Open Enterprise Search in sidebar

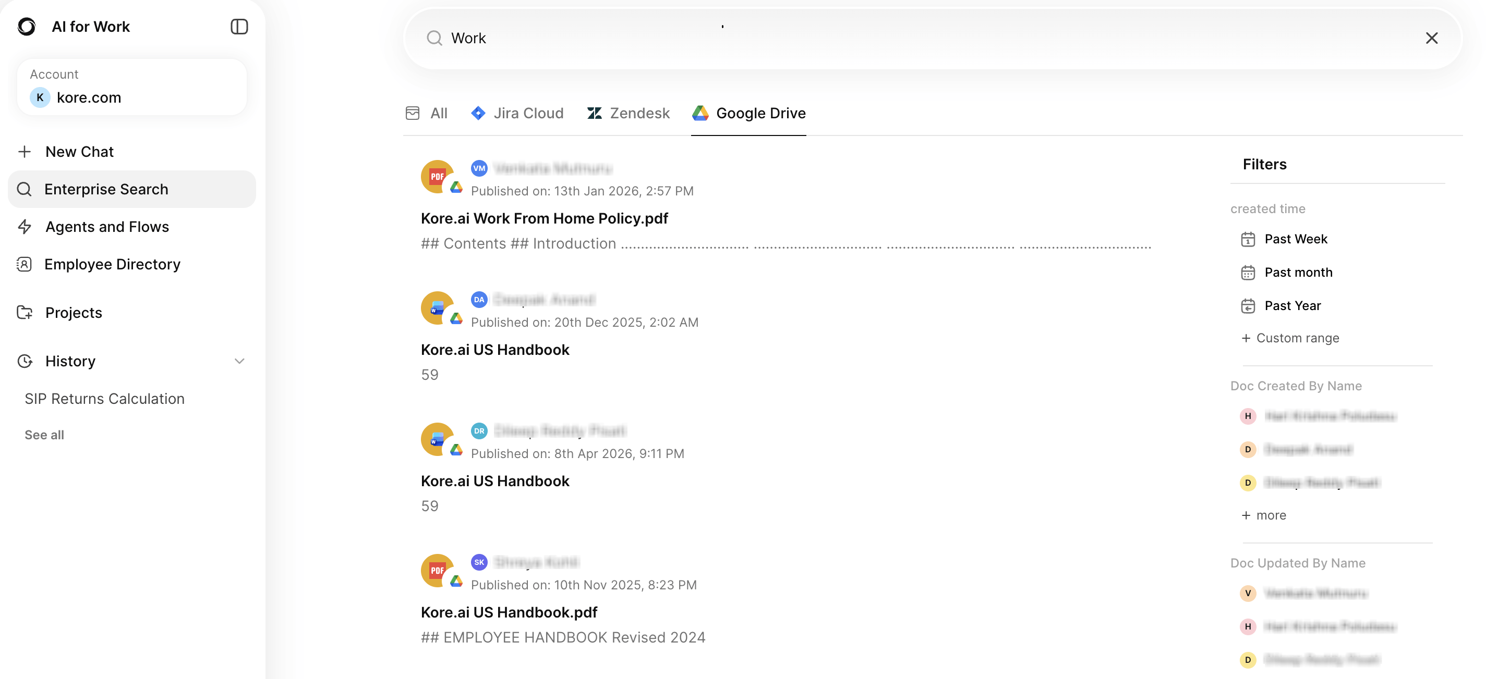coord(132,189)
